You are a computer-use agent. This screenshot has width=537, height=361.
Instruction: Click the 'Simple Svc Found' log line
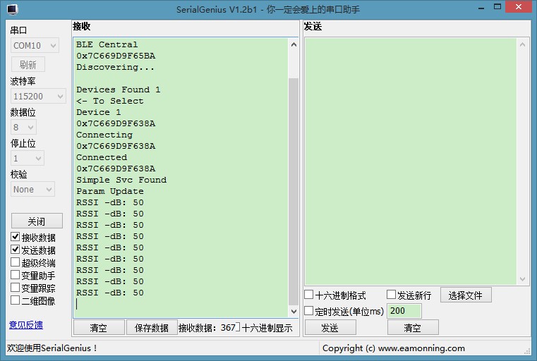(121, 180)
